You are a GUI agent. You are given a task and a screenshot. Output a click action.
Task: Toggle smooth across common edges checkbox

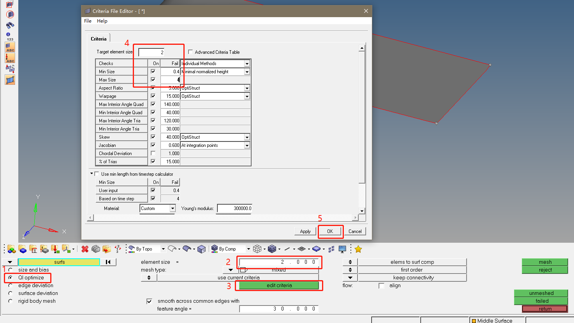point(149,301)
